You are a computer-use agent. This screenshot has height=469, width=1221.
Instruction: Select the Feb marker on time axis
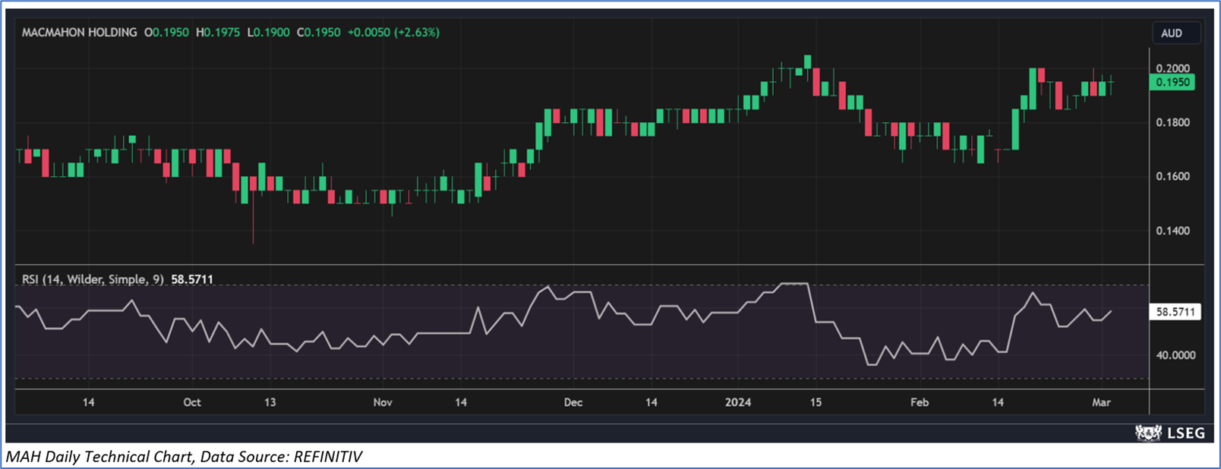tap(920, 402)
